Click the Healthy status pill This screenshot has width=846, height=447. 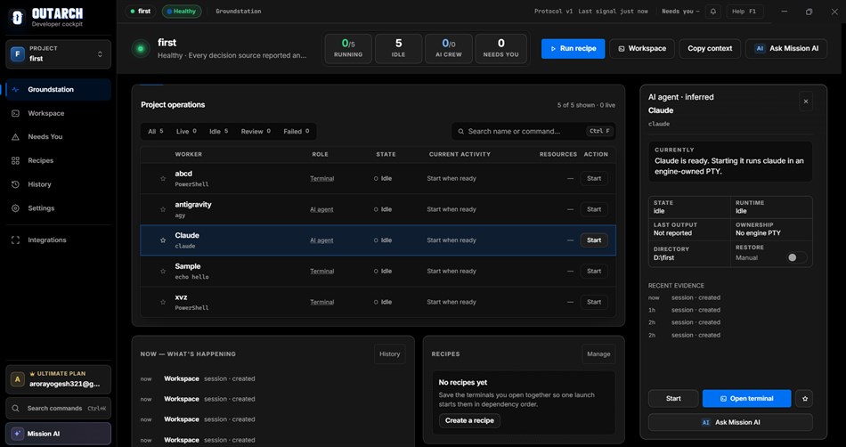(x=182, y=12)
